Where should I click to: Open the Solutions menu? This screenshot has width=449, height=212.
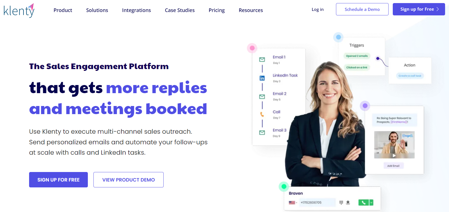[x=97, y=10]
